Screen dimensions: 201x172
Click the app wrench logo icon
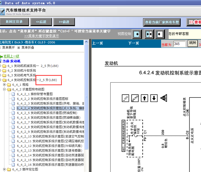tap(2, 12)
